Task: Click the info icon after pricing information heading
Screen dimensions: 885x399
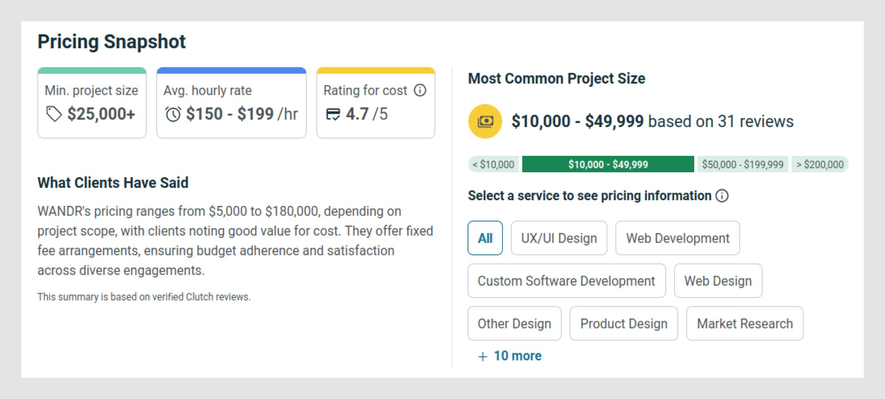Action: click(722, 196)
